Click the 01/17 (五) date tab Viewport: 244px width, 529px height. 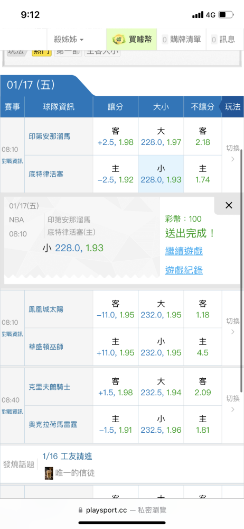[31, 85]
